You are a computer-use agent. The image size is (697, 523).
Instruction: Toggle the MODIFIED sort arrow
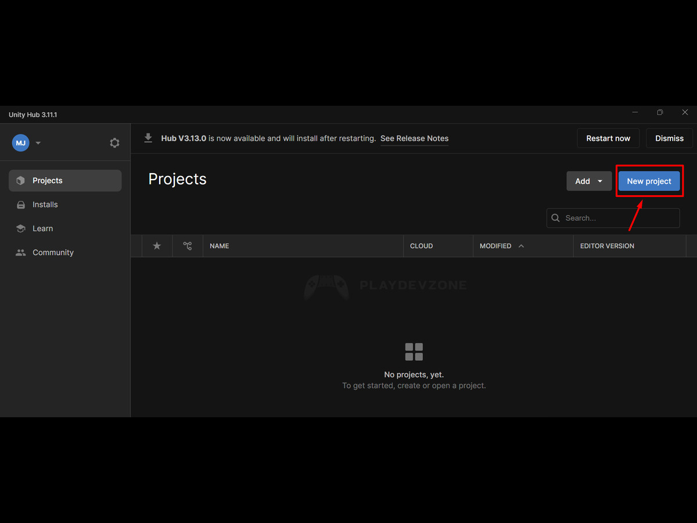521,246
